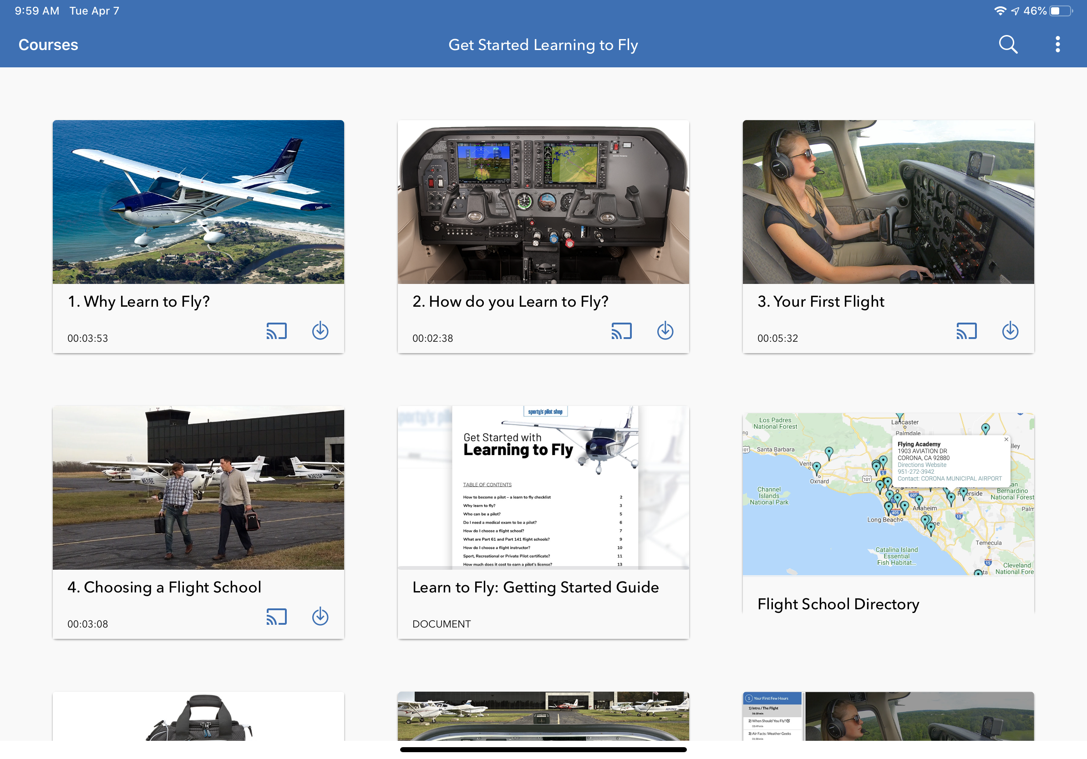Click the 00:02:38 duration label

coord(433,339)
